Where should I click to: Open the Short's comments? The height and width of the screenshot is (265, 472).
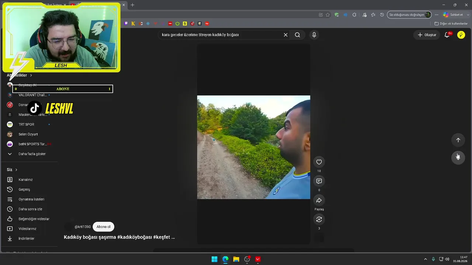click(x=319, y=181)
